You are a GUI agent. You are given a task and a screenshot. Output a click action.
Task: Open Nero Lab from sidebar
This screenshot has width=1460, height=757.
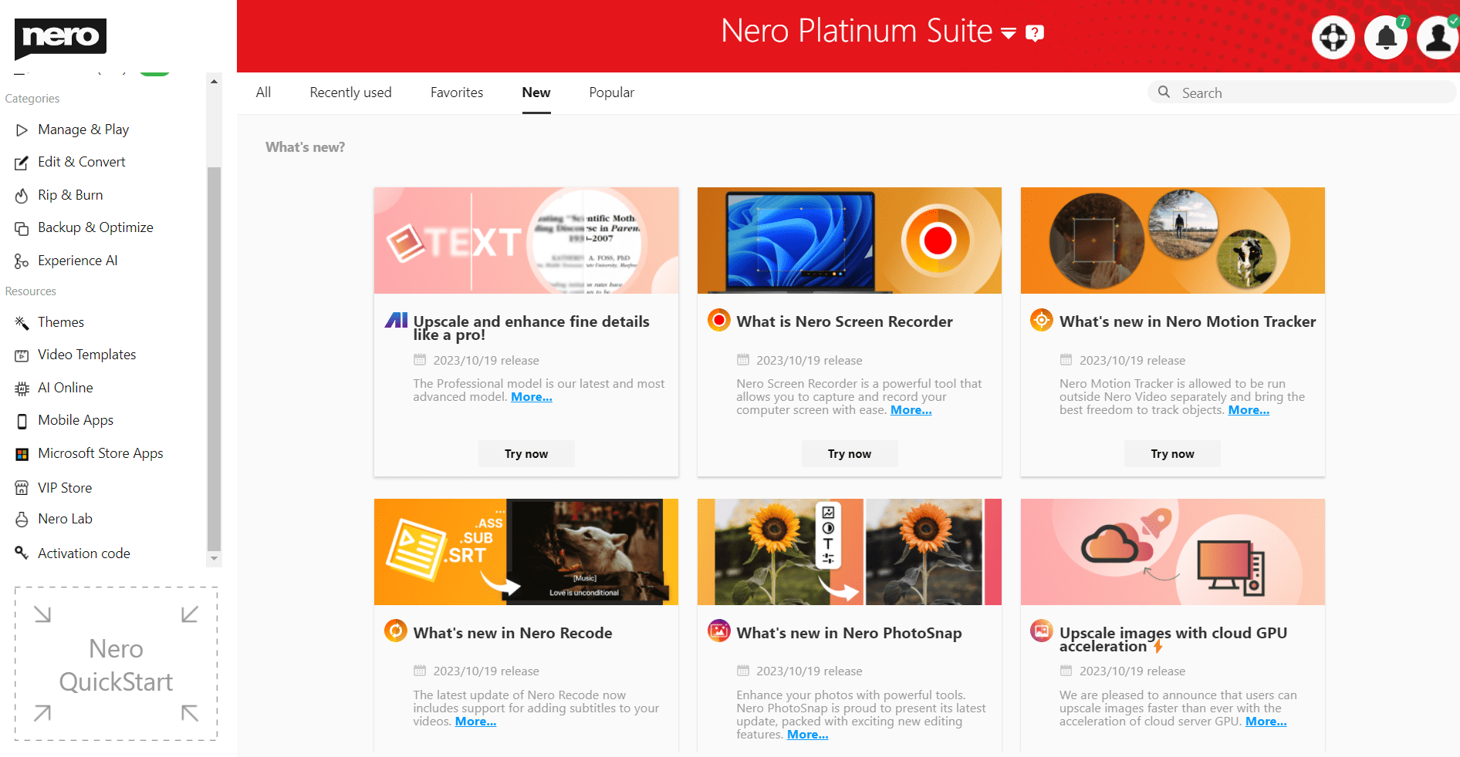point(65,519)
